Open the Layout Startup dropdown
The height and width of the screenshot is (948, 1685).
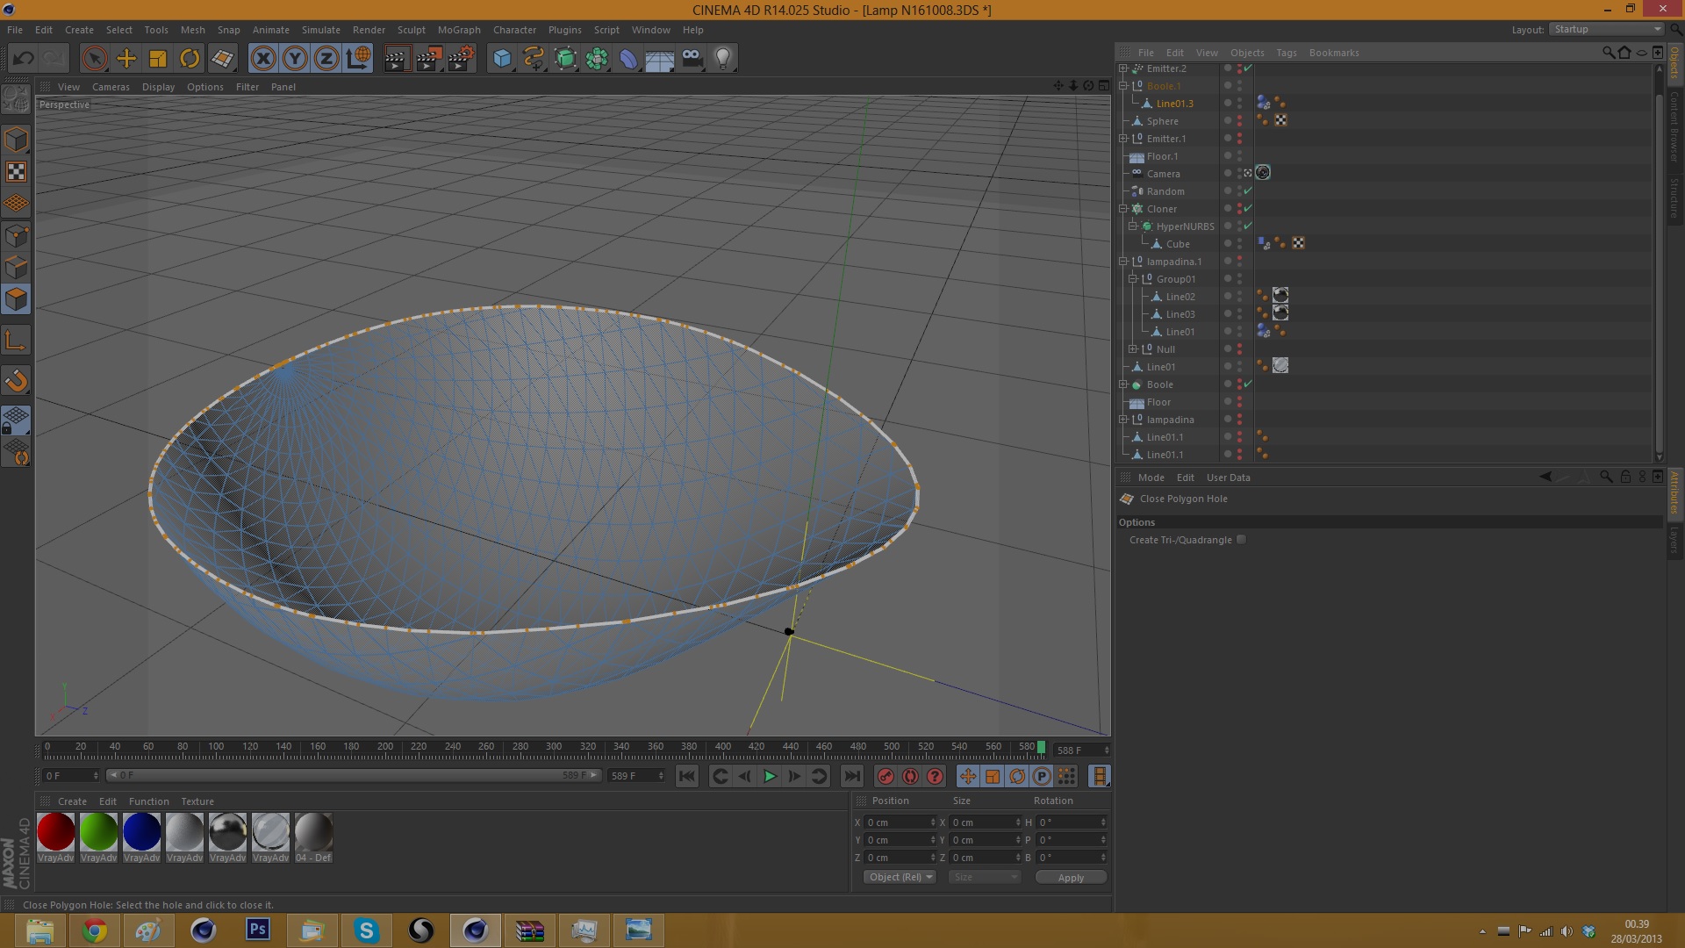pos(1607,29)
